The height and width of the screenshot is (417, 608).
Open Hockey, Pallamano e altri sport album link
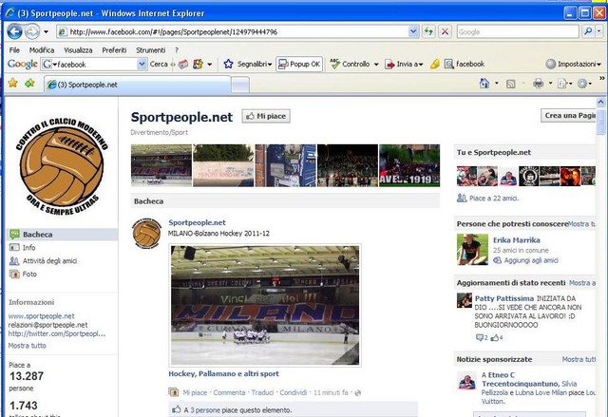coord(223,373)
